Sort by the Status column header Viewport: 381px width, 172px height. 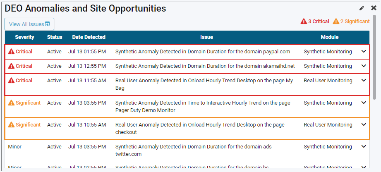tap(55, 37)
